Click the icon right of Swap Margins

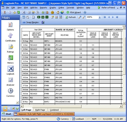pos(43,22)
